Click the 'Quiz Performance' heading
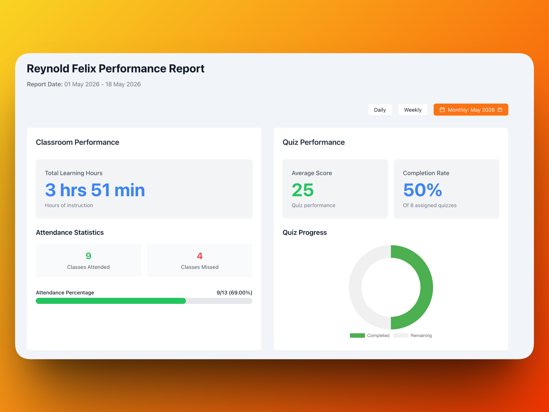This screenshot has height=412, width=549. pyautogui.click(x=314, y=142)
